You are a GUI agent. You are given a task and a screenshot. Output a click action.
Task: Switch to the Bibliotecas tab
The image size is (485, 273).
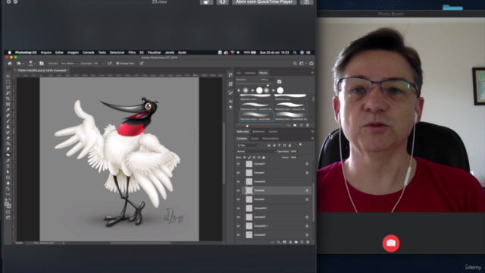tap(258, 131)
